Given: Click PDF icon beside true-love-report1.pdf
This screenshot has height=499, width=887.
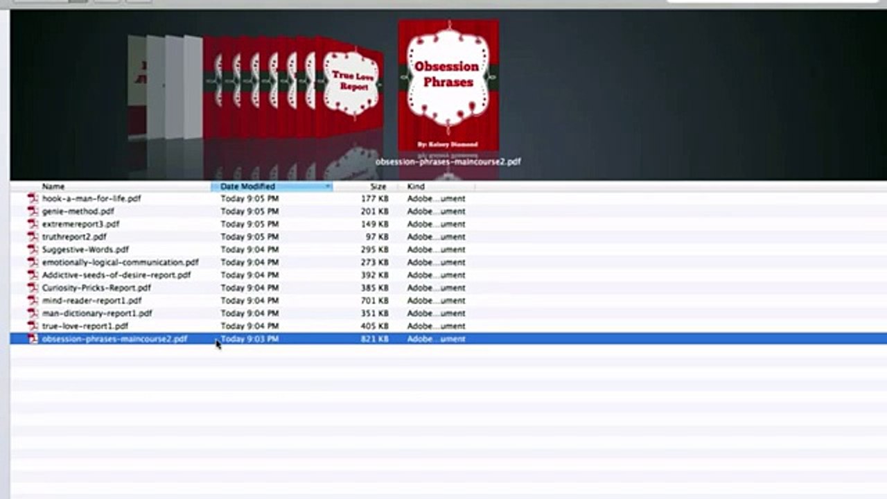Looking at the screenshot, I should tap(32, 325).
